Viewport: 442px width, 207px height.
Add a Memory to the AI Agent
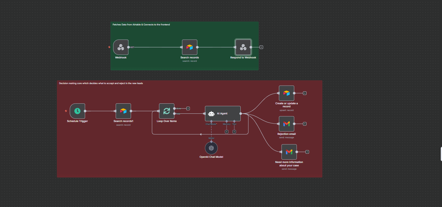coord(226,131)
